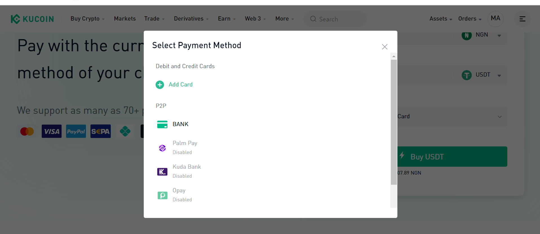Open the hamburger menu icon
This screenshot has height=234, width=540.
523,19
